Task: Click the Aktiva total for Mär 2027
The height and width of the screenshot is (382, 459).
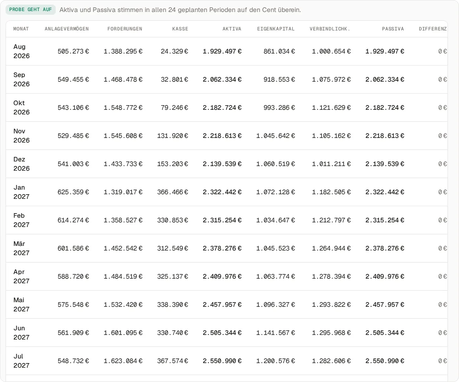Action: point(222,248)
